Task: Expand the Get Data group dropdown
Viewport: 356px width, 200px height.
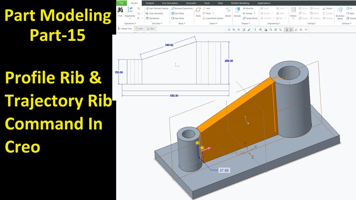Action: point(157,24)
